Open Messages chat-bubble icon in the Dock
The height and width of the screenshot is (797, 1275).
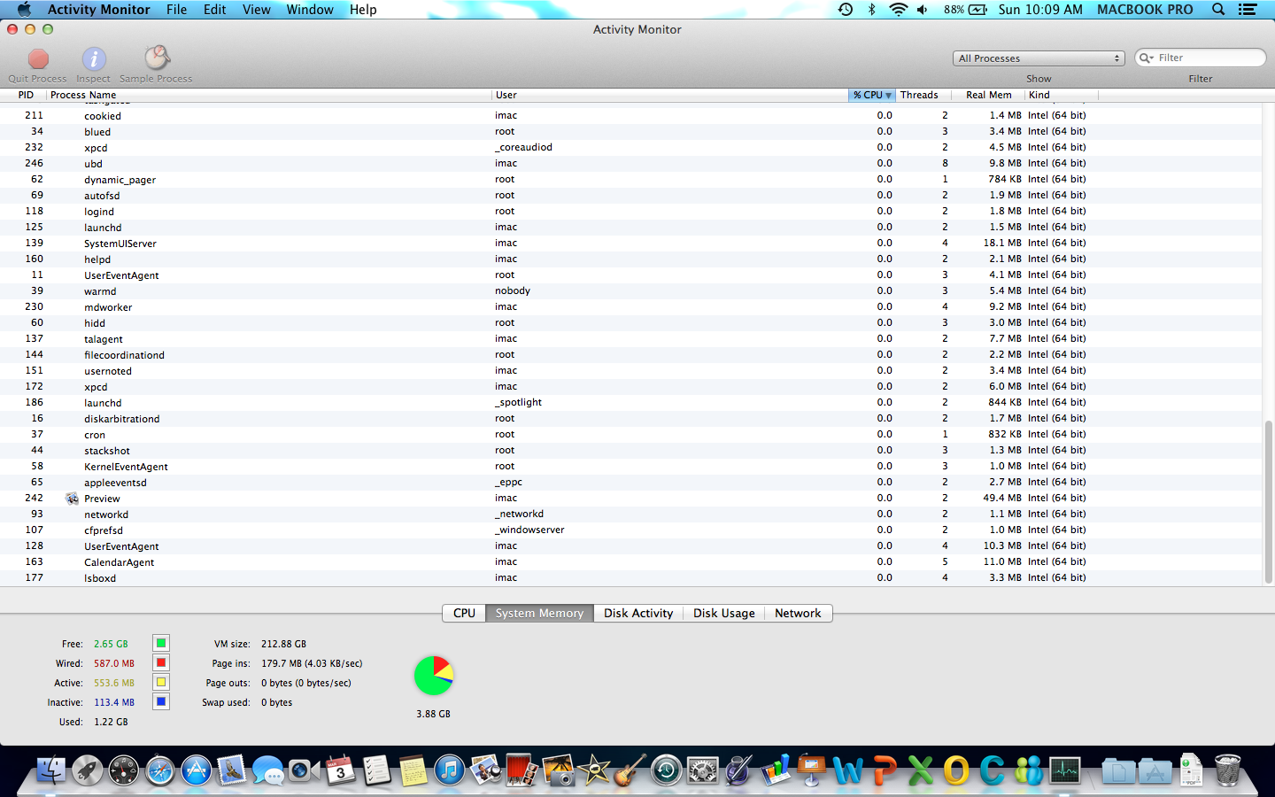point(268,770)
